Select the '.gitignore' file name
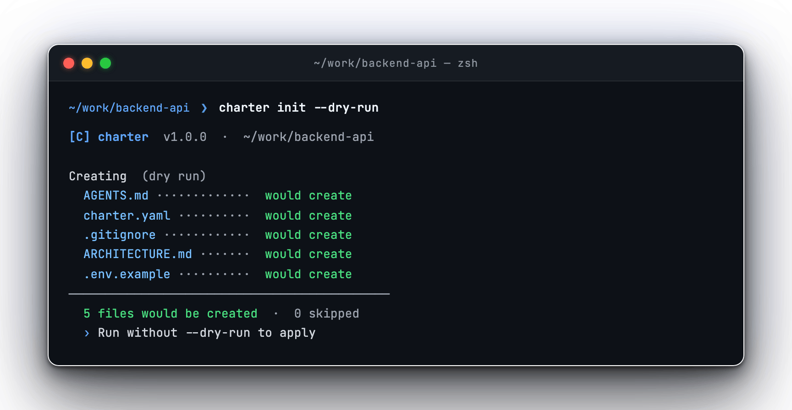The image size is (792, 410). [x=120, y=235]
